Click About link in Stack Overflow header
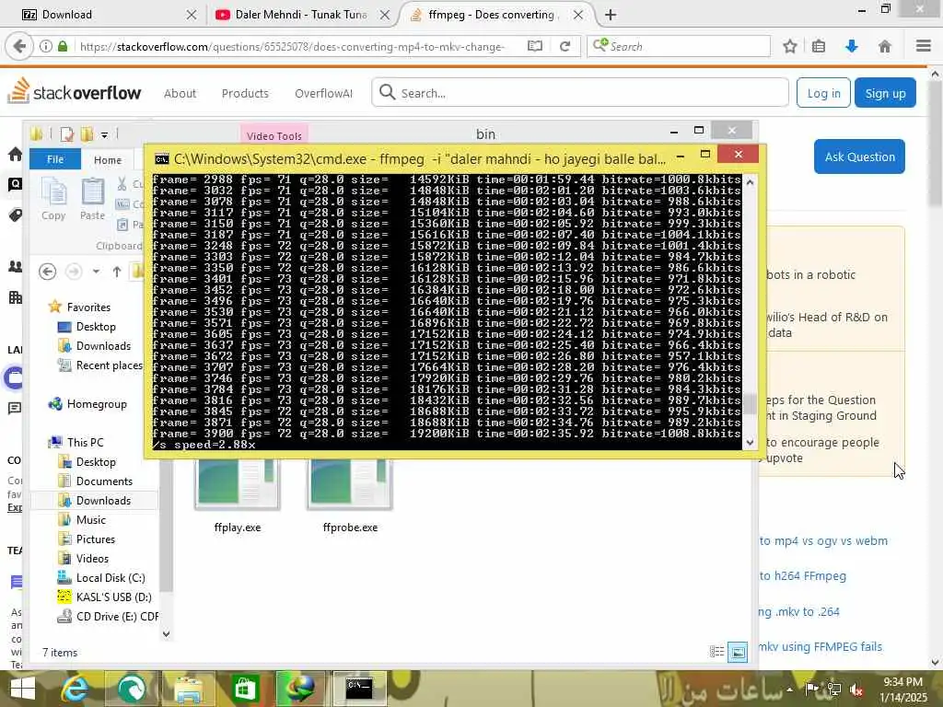 [x=180, y=93]
